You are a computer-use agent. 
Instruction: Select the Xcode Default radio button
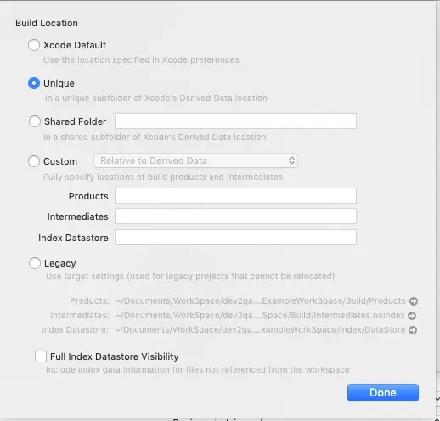tap(34, 45)
